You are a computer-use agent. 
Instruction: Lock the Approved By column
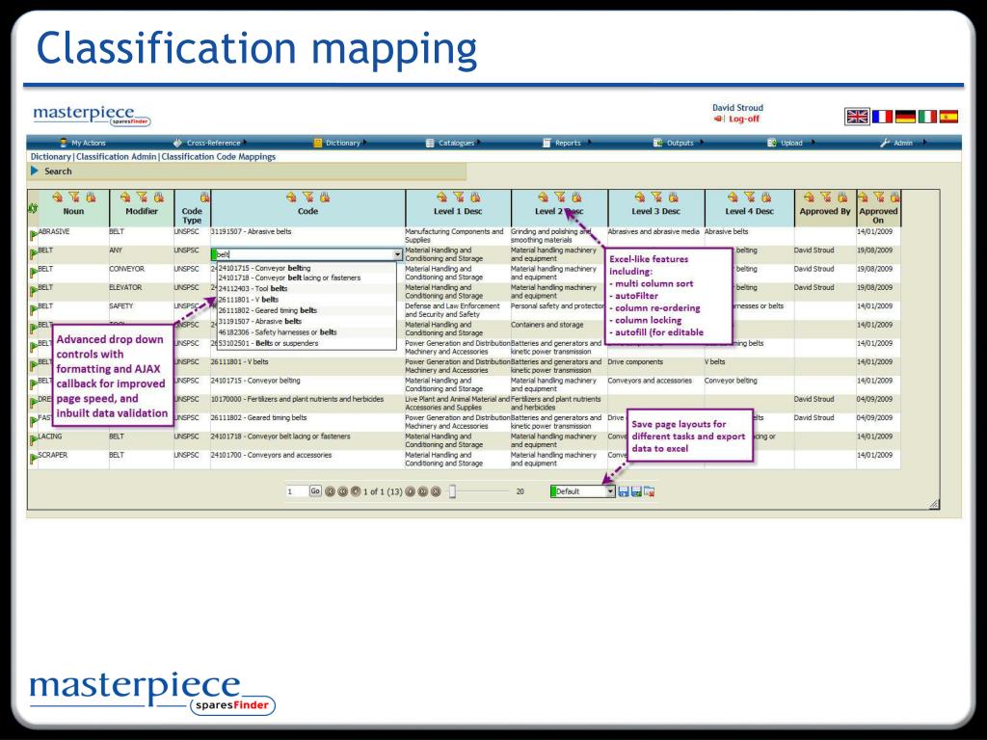pos(842,197)
